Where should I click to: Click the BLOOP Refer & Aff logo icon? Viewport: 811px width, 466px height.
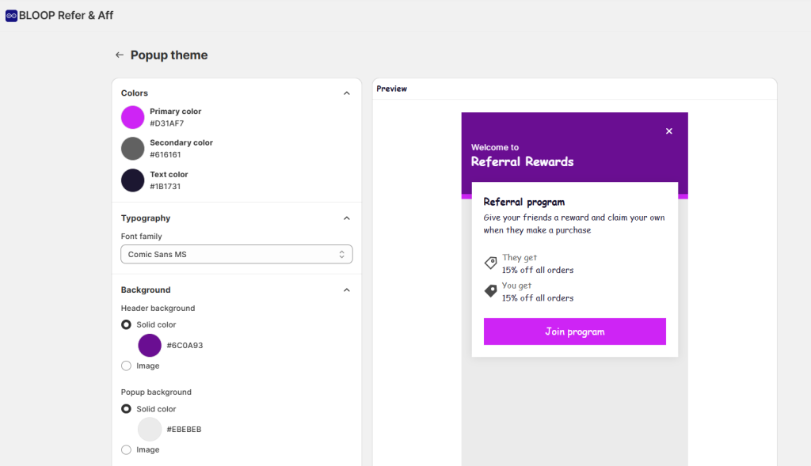coord(10,15)
